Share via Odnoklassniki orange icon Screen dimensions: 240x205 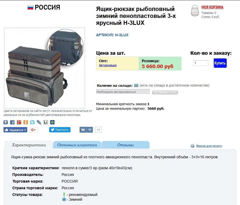tap(26, 122)
